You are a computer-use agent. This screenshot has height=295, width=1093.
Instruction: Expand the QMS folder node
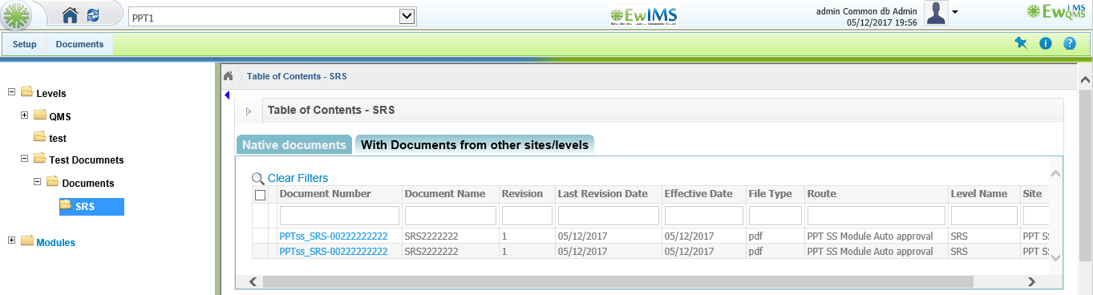tap(25, 115)
